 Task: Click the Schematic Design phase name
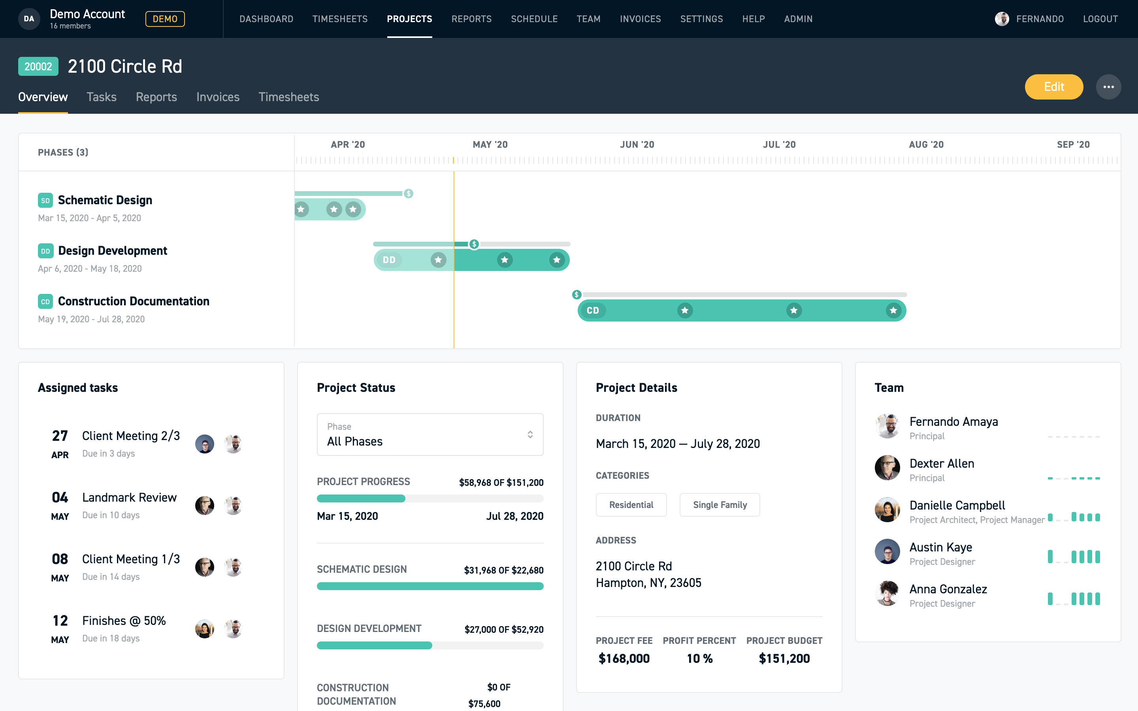pyautogui.click(x=105, y=200)
